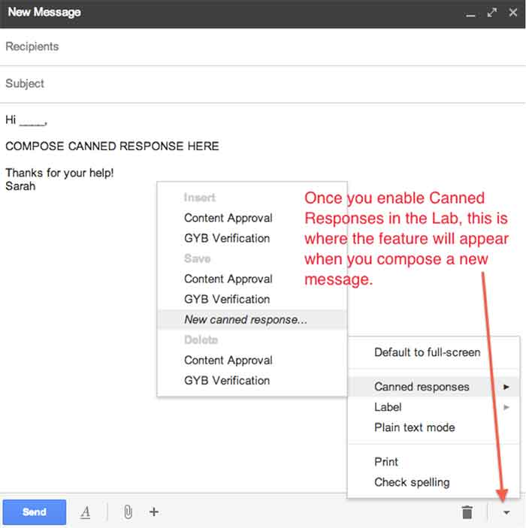Open formatting options with the underlined A icon
Screen dimensions: 526x528
click(x=86, y=512)
